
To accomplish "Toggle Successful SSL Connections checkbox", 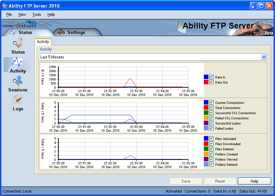I will pyautogui.click(x=211, y=113).
